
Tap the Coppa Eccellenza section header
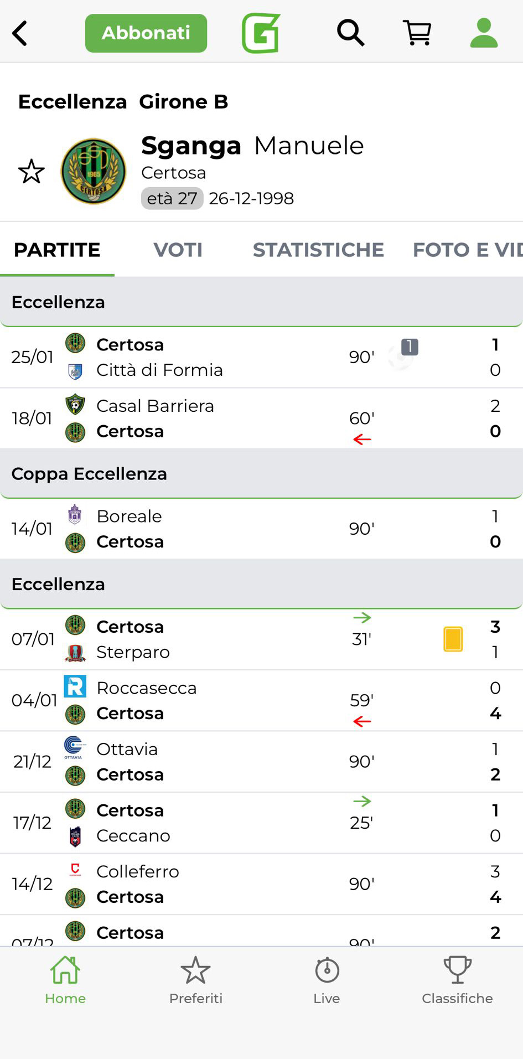(x=261, y=474)
